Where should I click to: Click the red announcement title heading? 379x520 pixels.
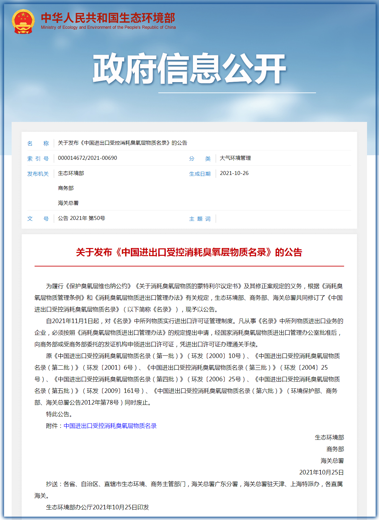189,252
